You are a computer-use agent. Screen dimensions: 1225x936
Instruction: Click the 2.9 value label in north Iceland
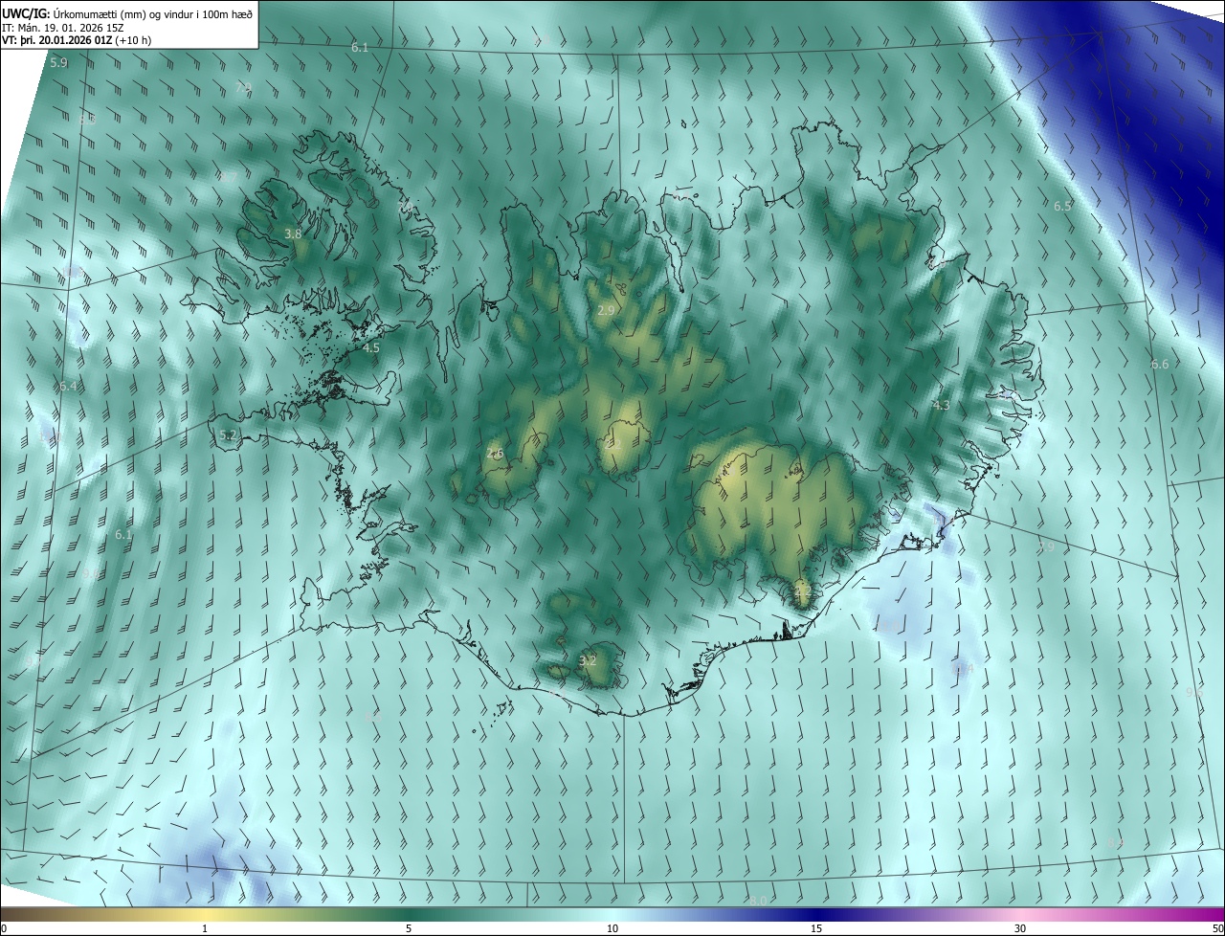(x=606, y=311)
